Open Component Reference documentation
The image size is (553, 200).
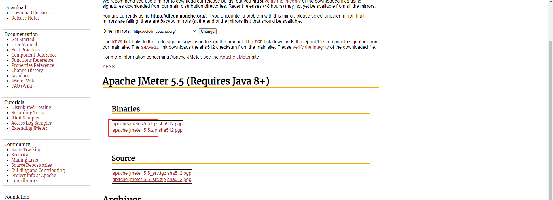(34, 55)
